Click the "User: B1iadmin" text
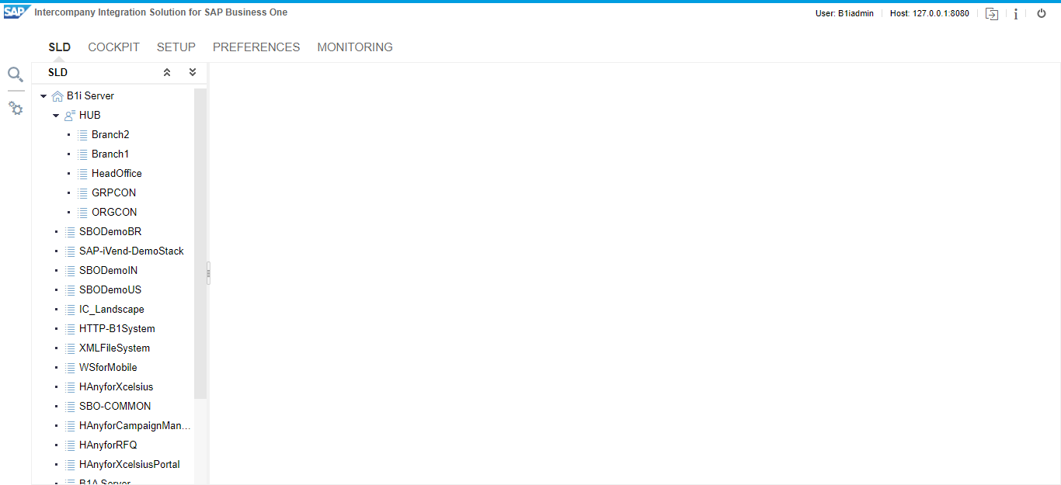Image resolution: width=1061 pixels, height=485 pixels. click(x=844, y=13)
